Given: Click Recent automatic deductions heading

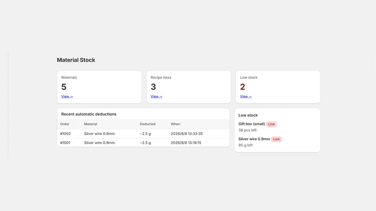Looking at the screenshot, I should pos(89,114).
